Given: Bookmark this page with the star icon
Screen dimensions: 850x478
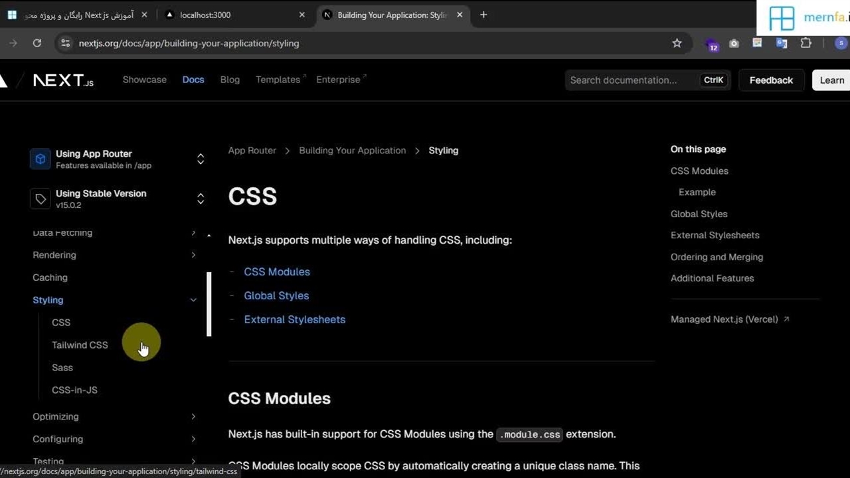Looking at the screenshot, I should (x=677, y=43).
